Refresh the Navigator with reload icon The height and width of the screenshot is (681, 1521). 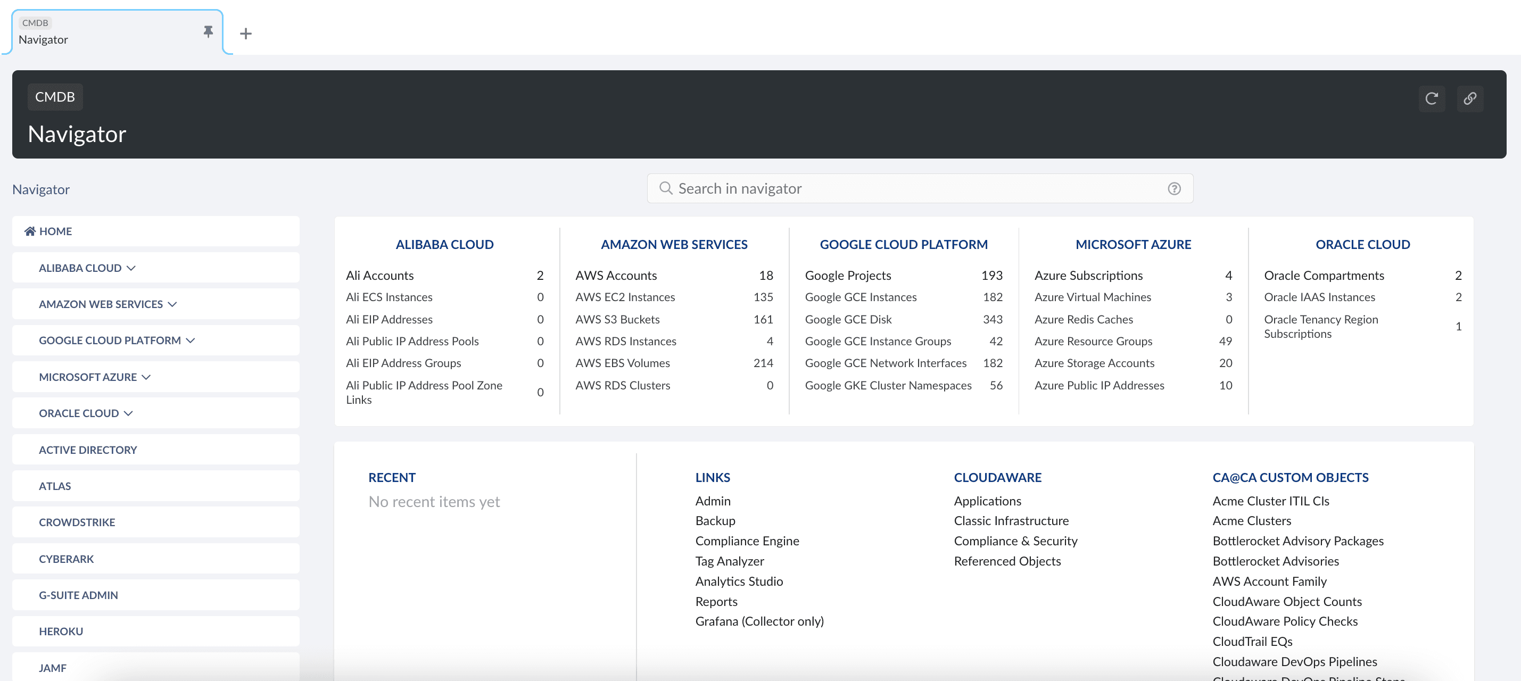[x=1431, y=98]
